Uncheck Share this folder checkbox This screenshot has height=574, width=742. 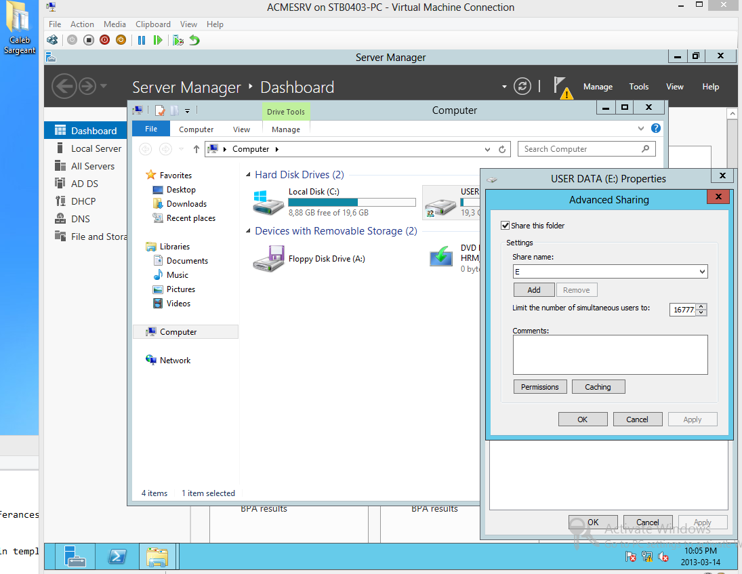tap(506, 225)
